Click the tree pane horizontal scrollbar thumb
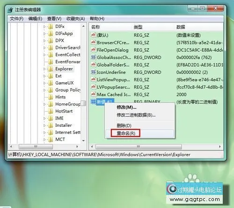Viewport: 234px width, 208px height. click(36, 146)
